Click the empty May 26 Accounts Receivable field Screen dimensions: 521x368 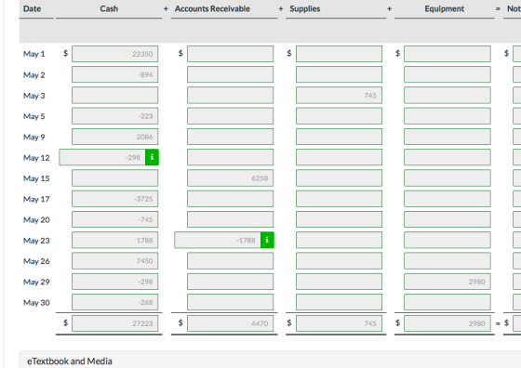(x=231, y=261)
